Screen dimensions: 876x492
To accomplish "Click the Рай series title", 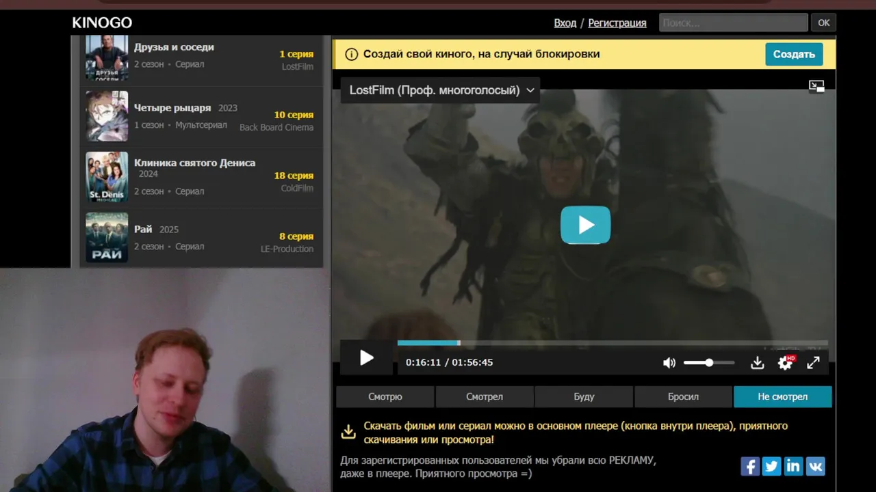I will [143, 230].
